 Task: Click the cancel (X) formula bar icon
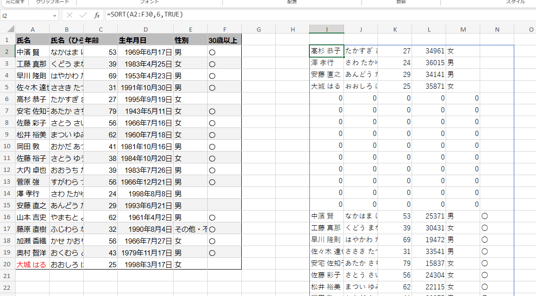tap(70, 15)
